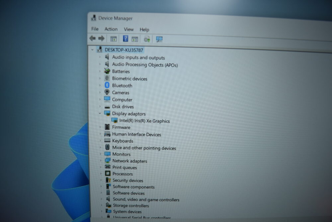The image size is (332, 222).
Task: Select the Print queues label
Action: click(x=124, y=167)
